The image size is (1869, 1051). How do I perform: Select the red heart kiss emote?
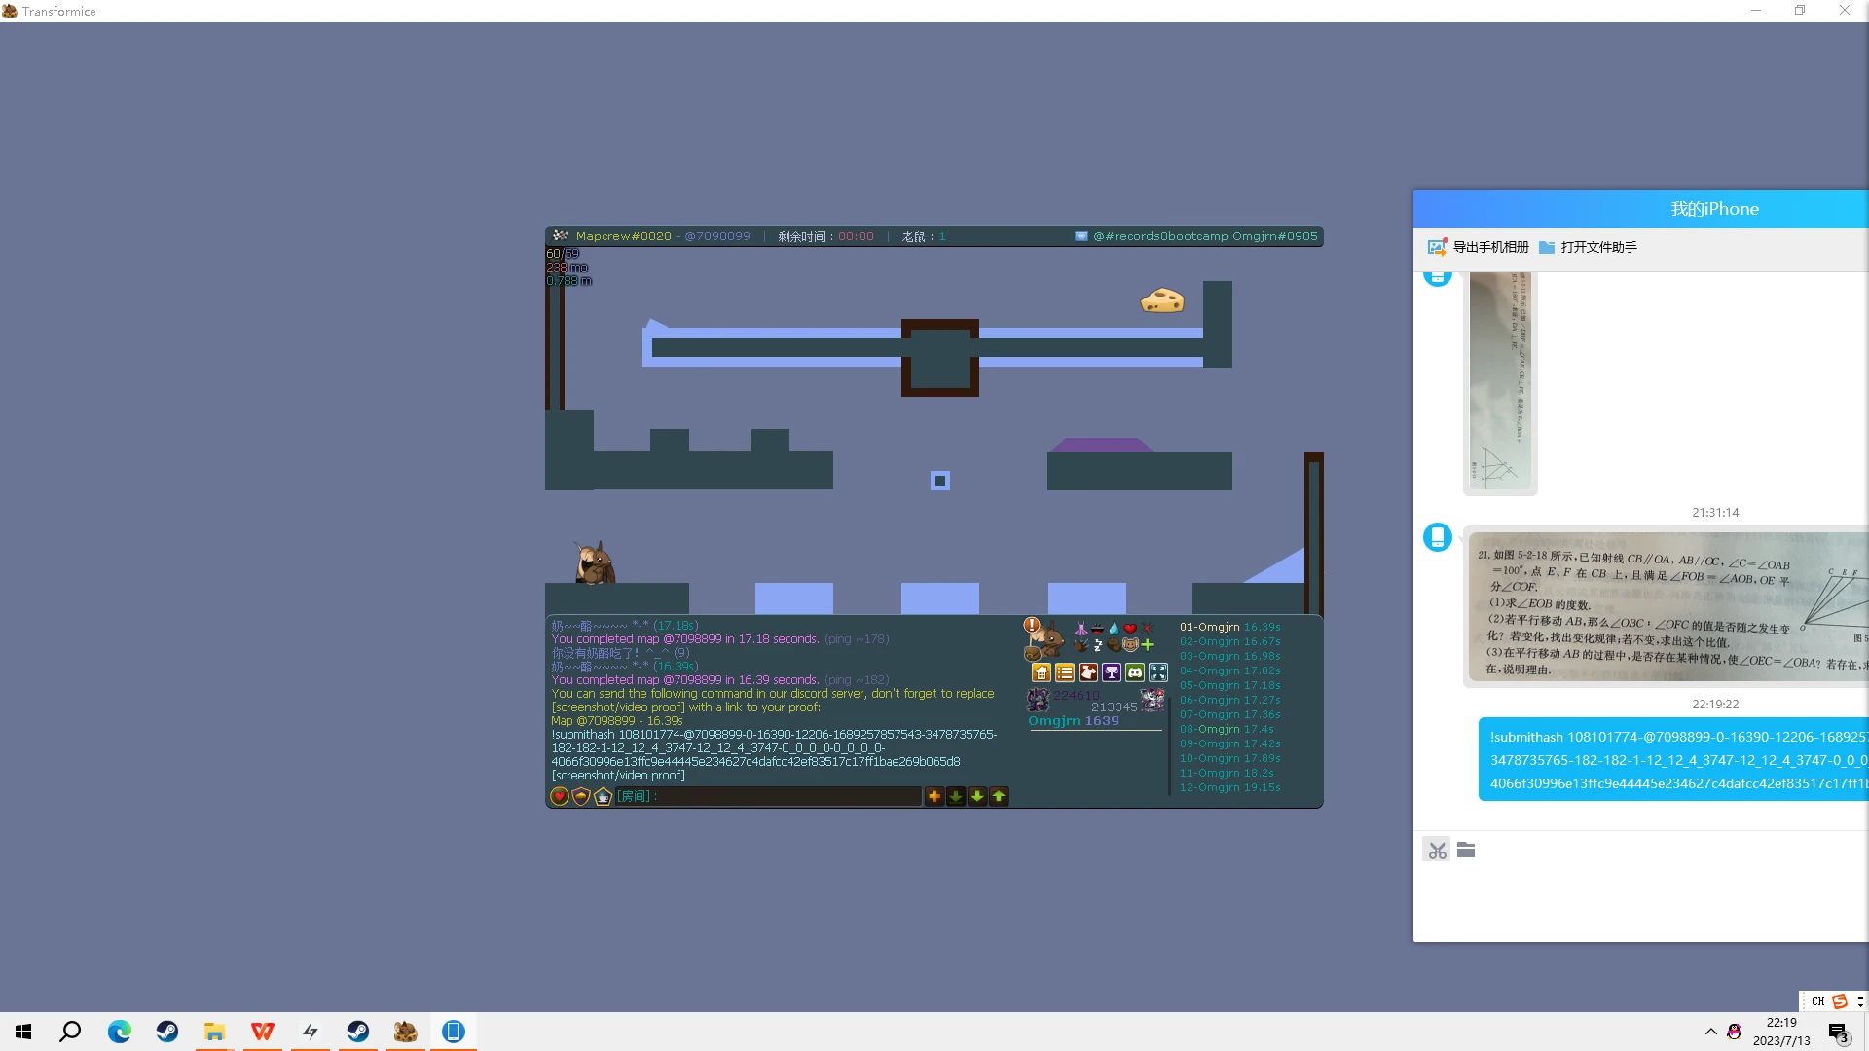point(1130,629)
